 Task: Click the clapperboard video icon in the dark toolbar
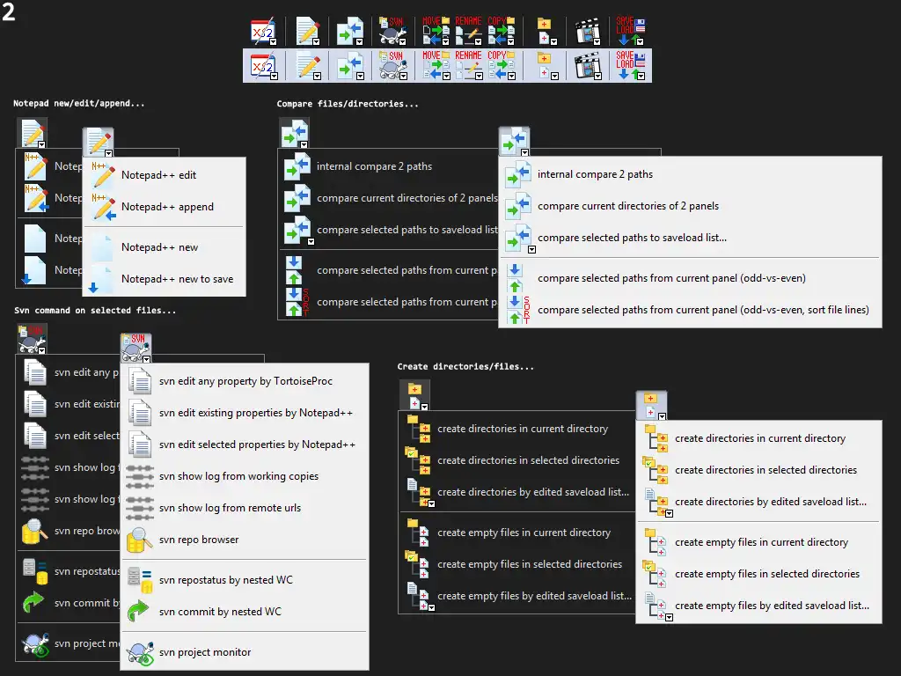coord(587,31)
